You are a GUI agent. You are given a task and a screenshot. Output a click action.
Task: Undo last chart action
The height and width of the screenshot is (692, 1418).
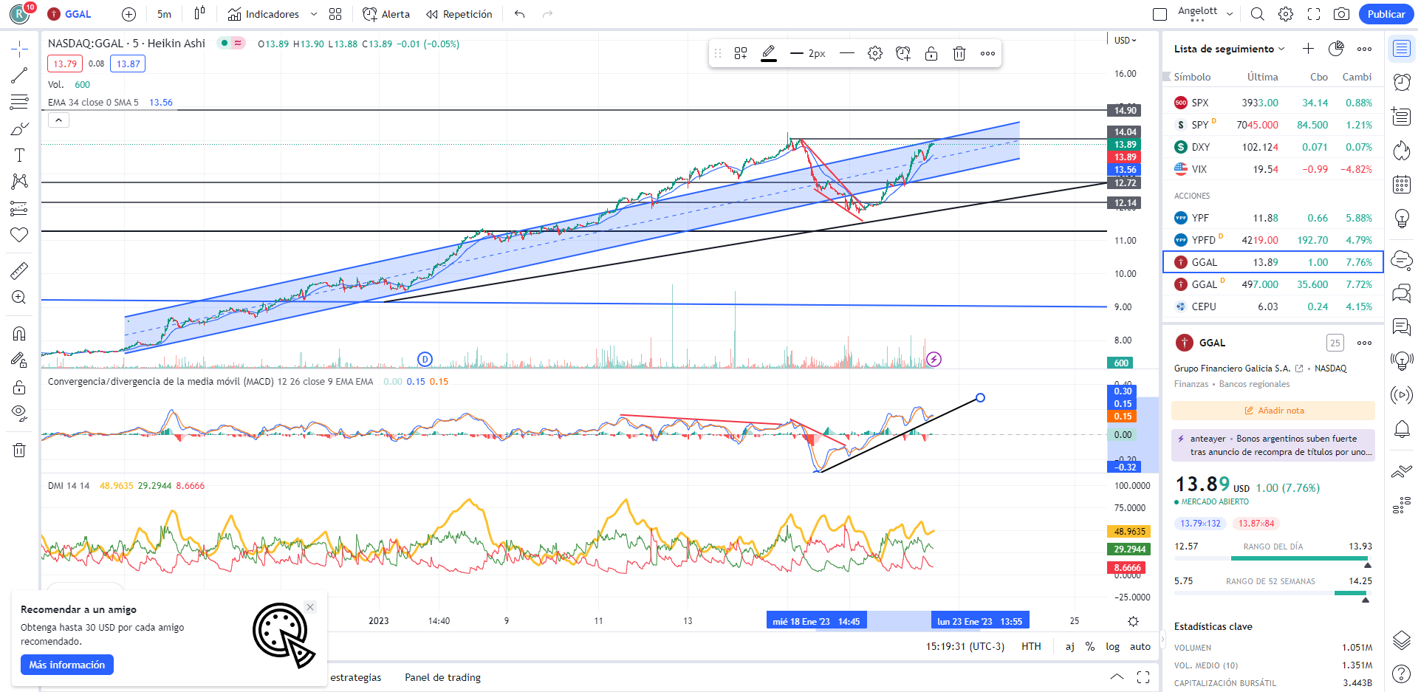click(520, 14)
